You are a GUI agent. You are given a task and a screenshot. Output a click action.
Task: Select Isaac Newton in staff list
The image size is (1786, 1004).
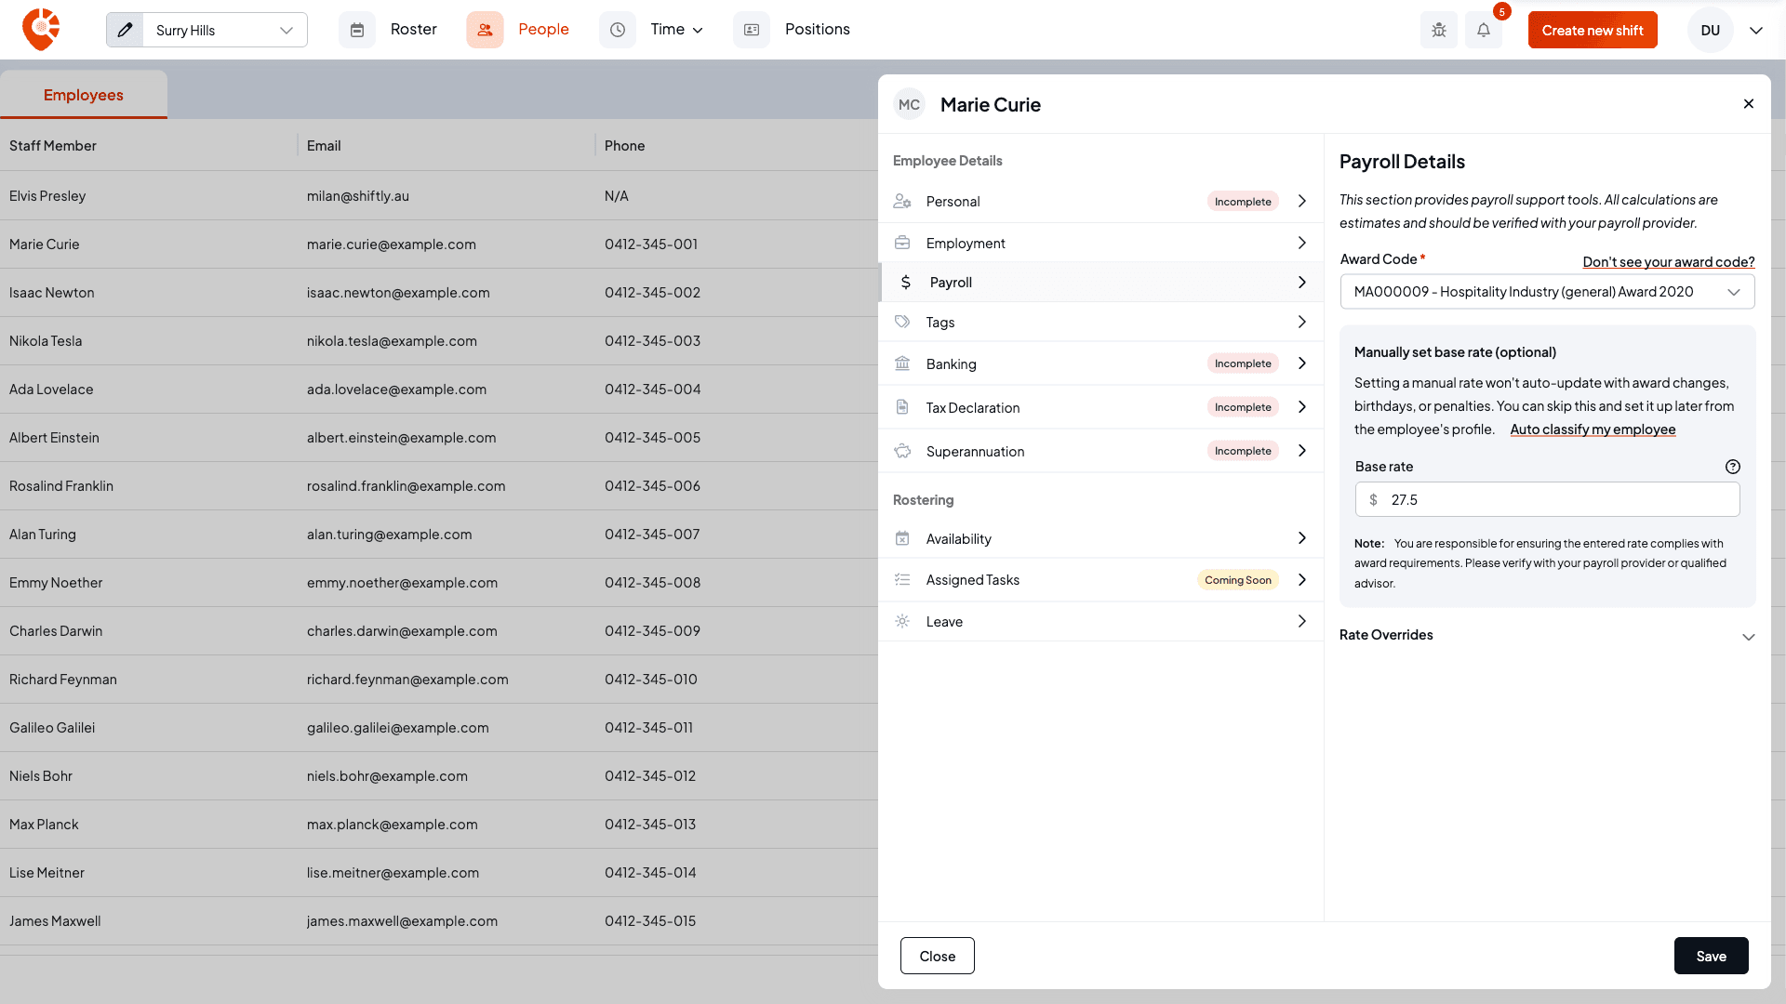[52, 293]
